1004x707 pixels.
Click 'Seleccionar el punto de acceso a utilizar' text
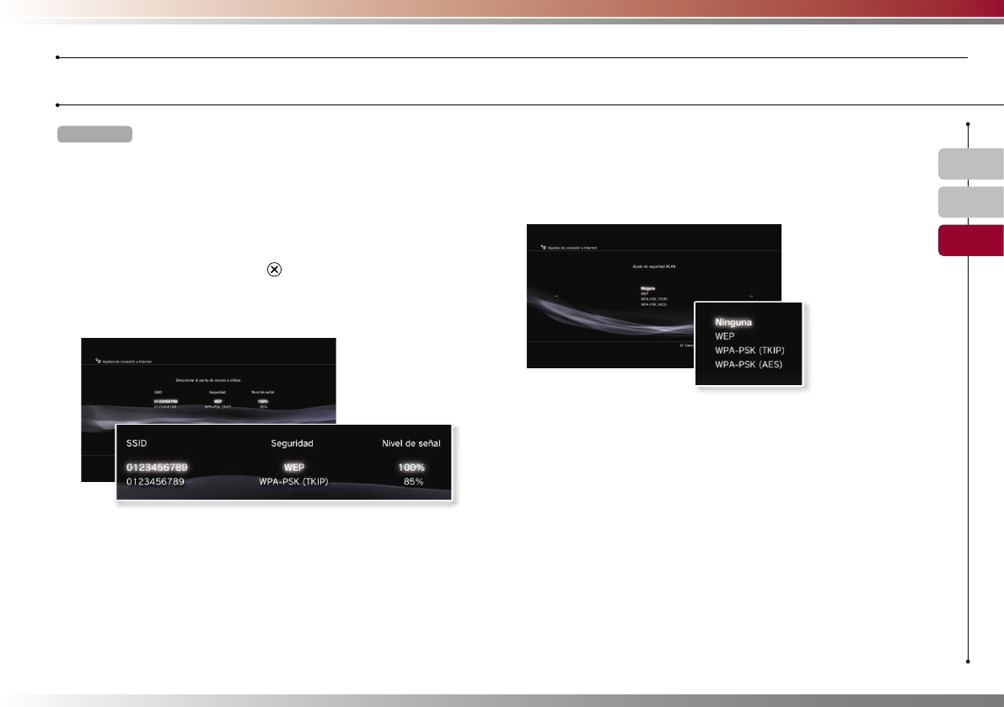pos(209,380)
